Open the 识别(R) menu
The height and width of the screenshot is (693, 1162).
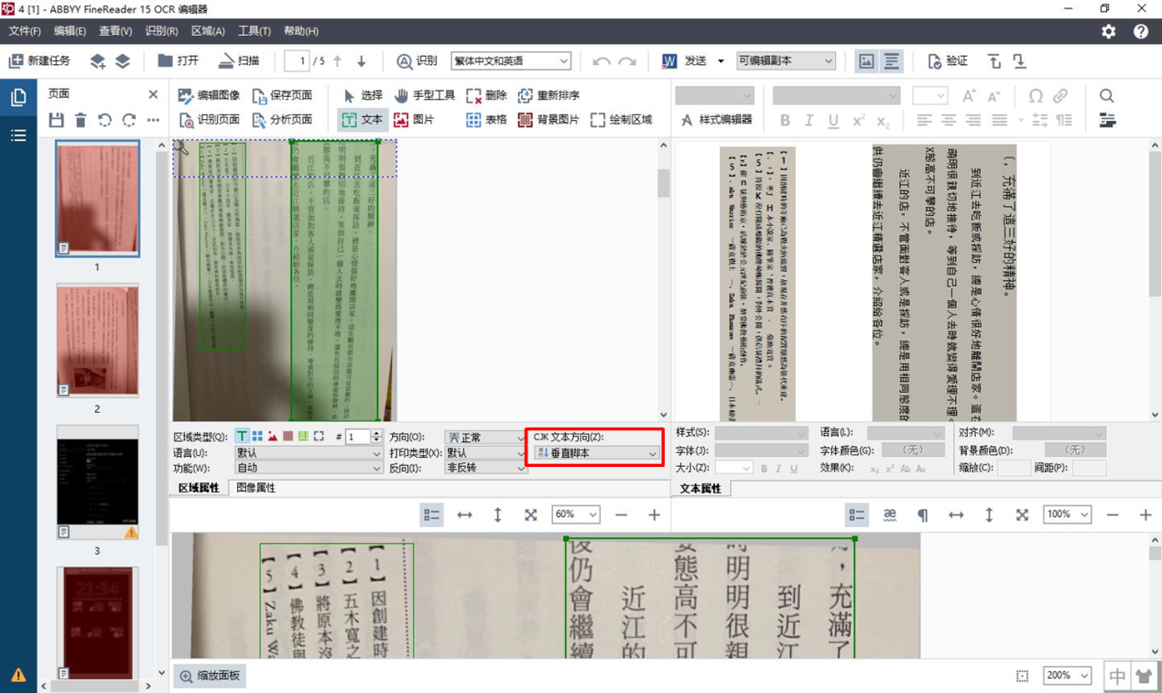click(x=161, y=31)
